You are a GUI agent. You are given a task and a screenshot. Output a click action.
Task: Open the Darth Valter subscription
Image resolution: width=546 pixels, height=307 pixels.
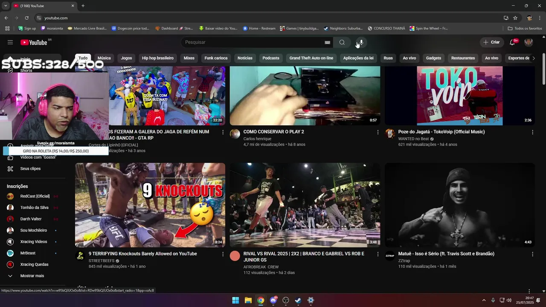[x=31, y=219]
